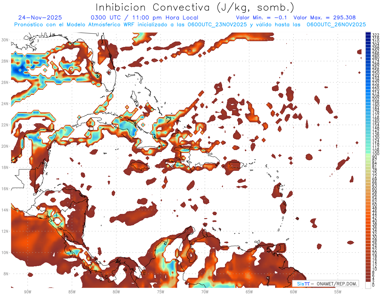Select the 0600UTC_26NOV2025 valid-until time

[x=336, y=25]
